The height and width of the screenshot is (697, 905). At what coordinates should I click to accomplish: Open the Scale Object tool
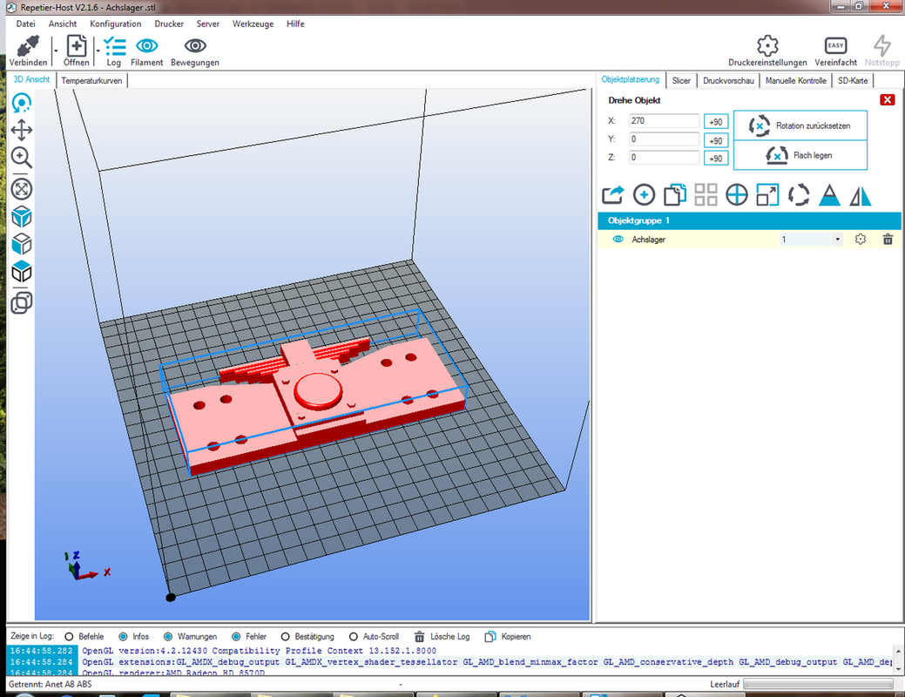click(767, 195)
